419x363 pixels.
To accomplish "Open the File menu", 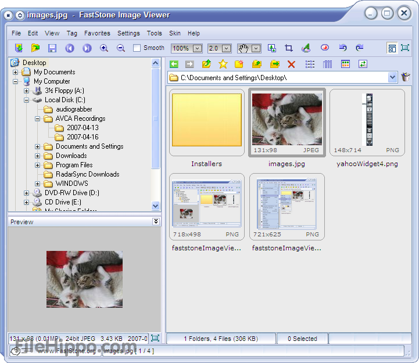I will (16, 33).
